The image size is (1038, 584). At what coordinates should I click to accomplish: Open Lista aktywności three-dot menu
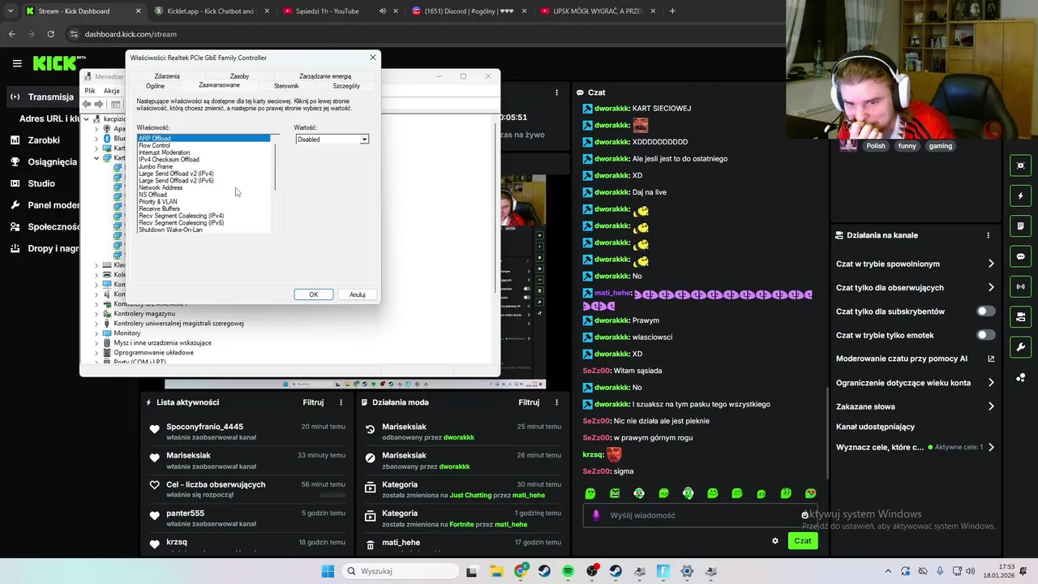[341, 402]
